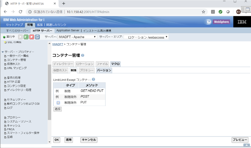
Task: Open 一般サーバー構成 in the sidebar
Action: pos(18,56)
